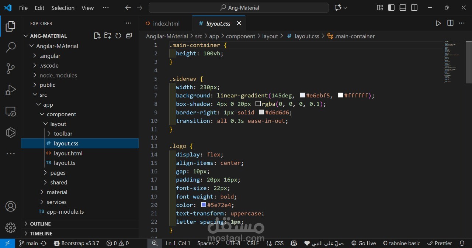
Task: Open errors and warnings problems indicator
Action: coord(118,243)
